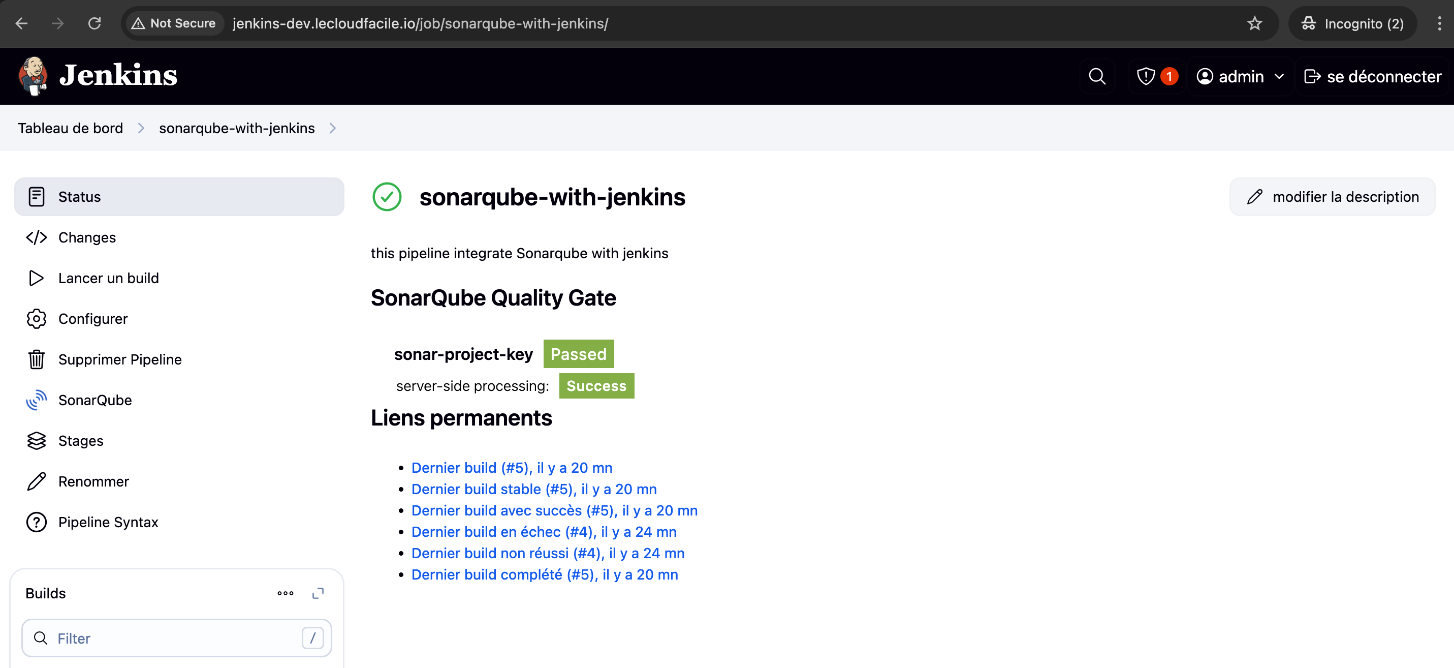Click the Pipeline Syntax help icon
This screenshot has width=1454, height=668.
pyautogui.click(x=37, y=522)
